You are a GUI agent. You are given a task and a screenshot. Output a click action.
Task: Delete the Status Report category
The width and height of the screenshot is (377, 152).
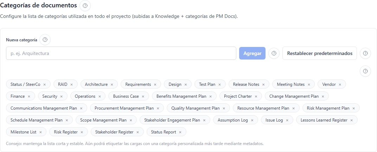tap(180, 132)
